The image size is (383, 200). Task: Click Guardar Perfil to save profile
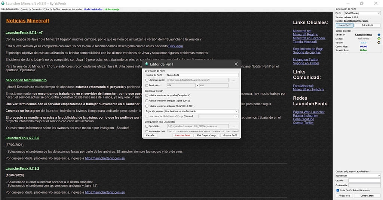tap(230, 135)
